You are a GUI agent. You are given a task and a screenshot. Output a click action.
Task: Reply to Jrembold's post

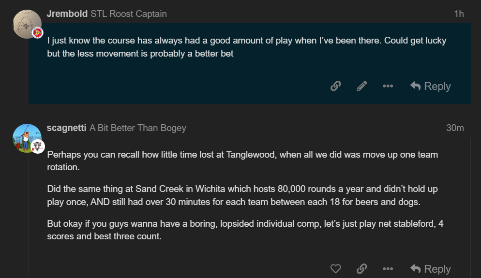[x=430, y=86]
